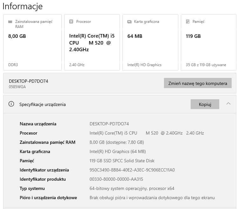Image resolution: width=238 pixels, height=209 pixels.
Task: Select '8,00 GB (dostępne: 7,80 GB)' value
Action: [x=117, y=143]
